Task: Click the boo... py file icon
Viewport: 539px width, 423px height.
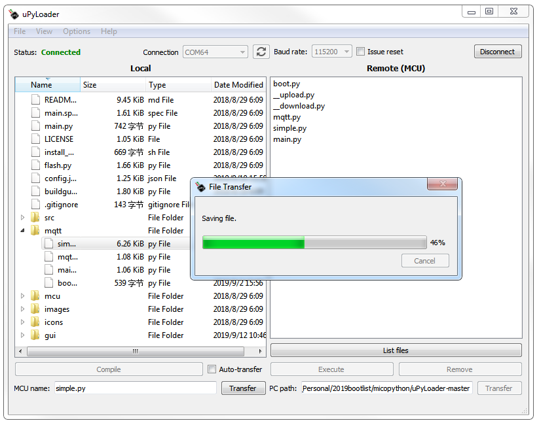Action: tap(49, 282)
